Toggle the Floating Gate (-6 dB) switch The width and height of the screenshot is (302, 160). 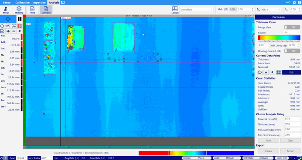pyautogui.click(x=290, y=50)
